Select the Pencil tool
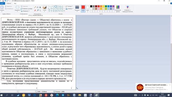 pos(35,7)
